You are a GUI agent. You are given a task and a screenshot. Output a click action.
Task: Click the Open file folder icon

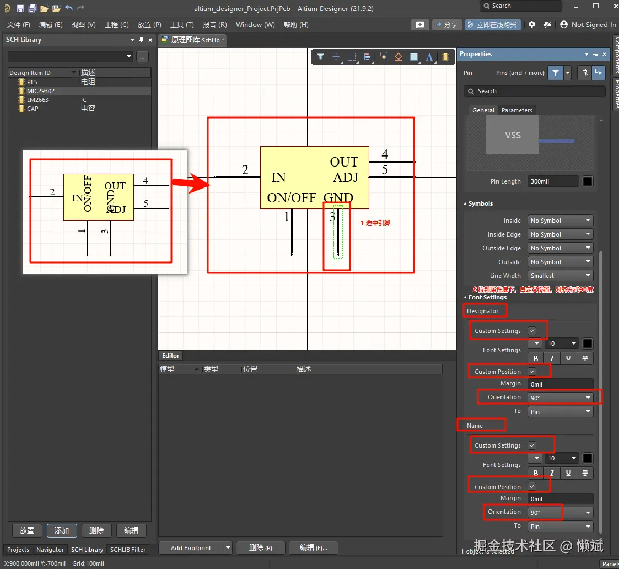(44, 8)
